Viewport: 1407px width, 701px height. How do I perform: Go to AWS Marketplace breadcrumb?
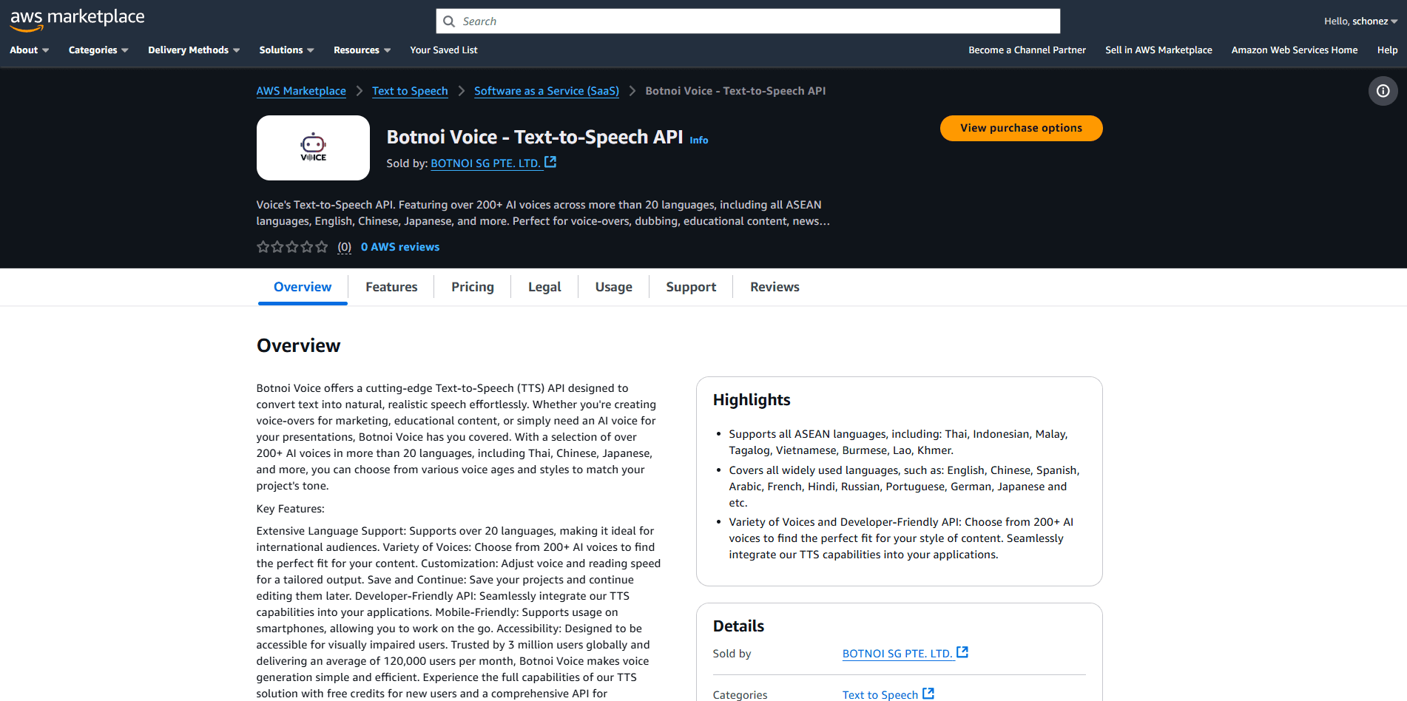coord(301,91)
